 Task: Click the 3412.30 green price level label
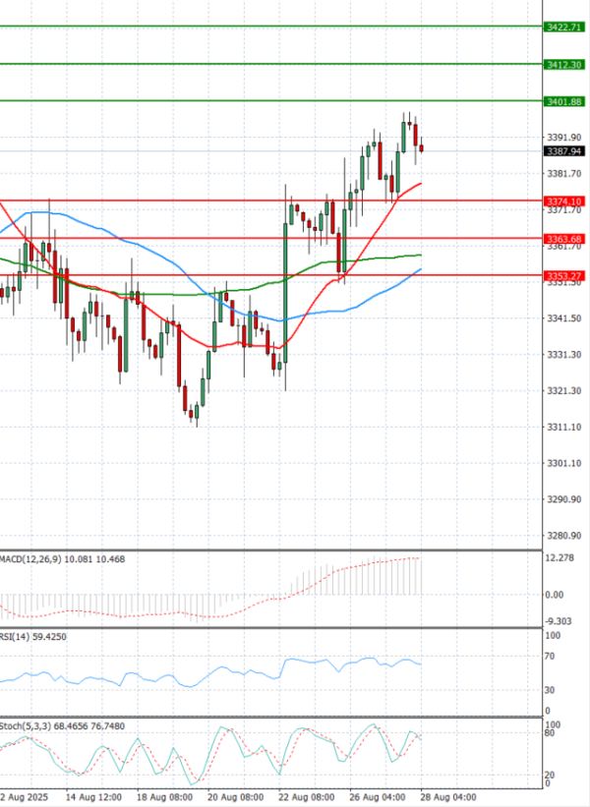(564, 64)
